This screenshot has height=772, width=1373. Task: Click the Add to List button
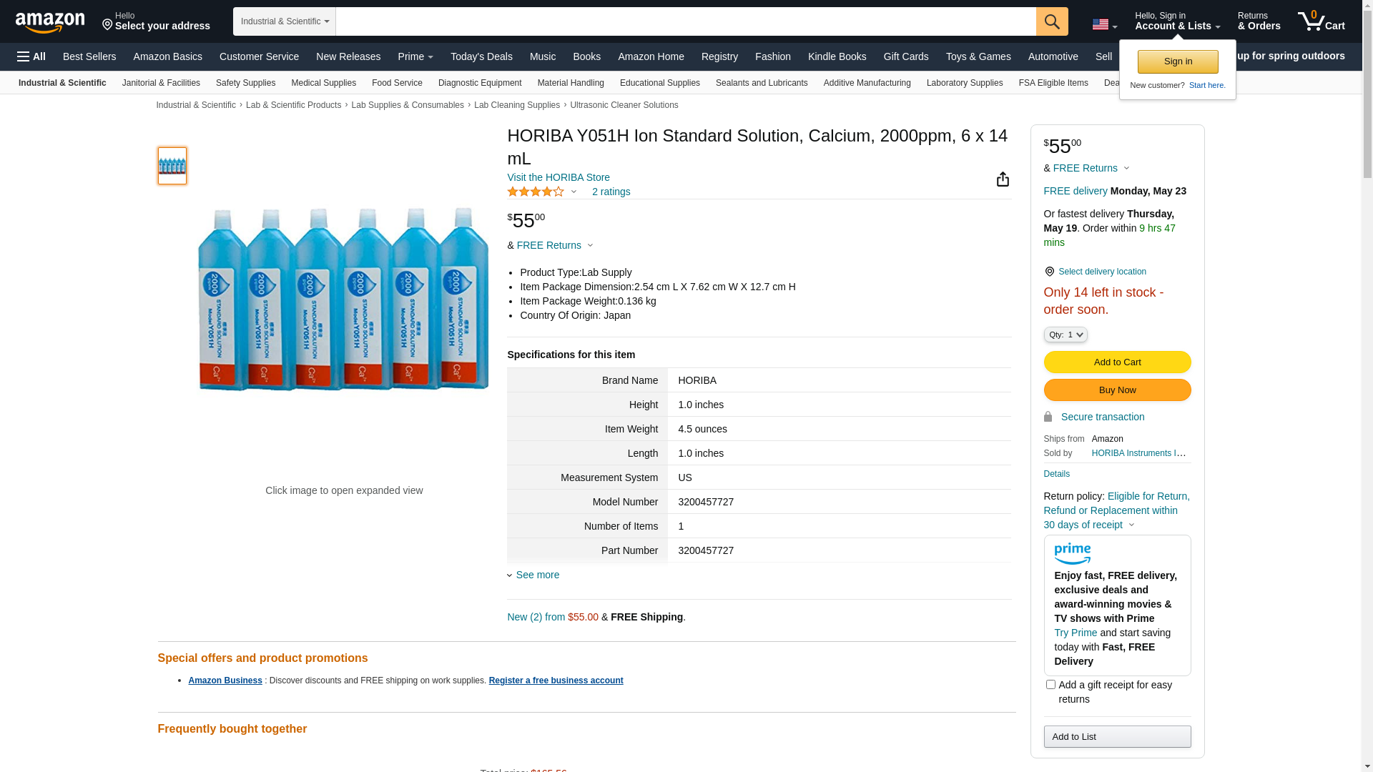pyautogui.click(x=1117, y=737)
